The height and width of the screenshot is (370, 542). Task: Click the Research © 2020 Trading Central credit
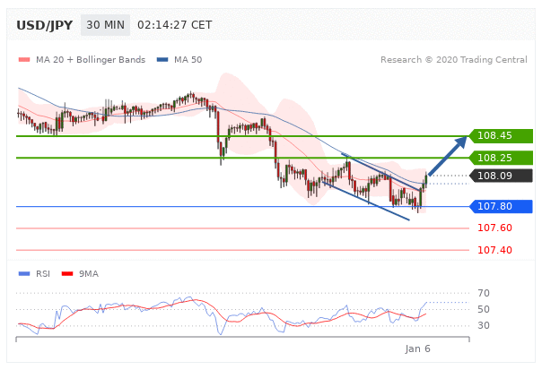coord(454,60)
